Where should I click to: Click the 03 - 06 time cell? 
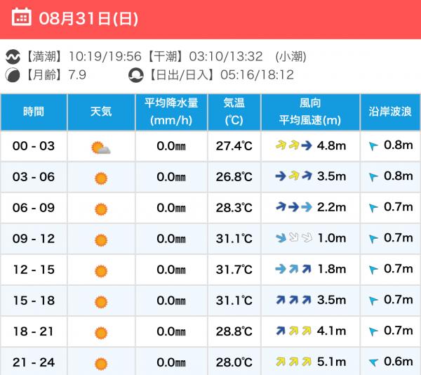coord(34,177)
